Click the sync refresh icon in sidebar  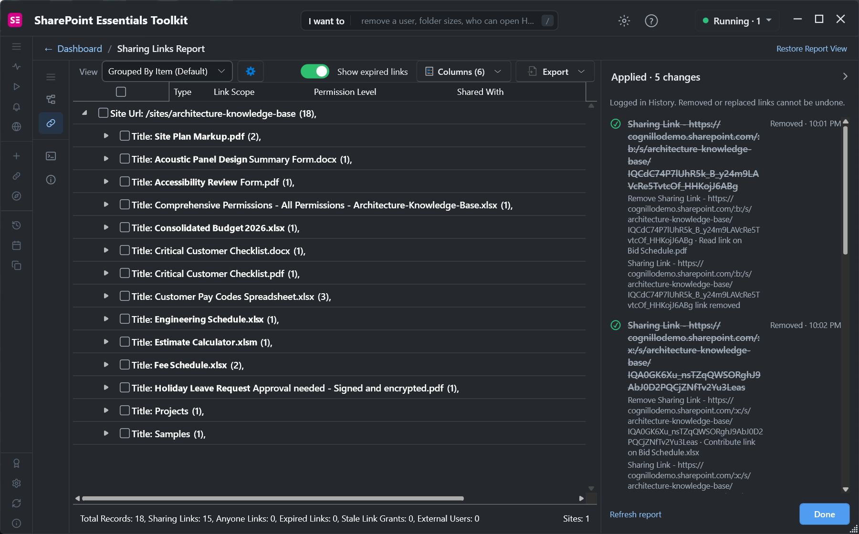17,503
